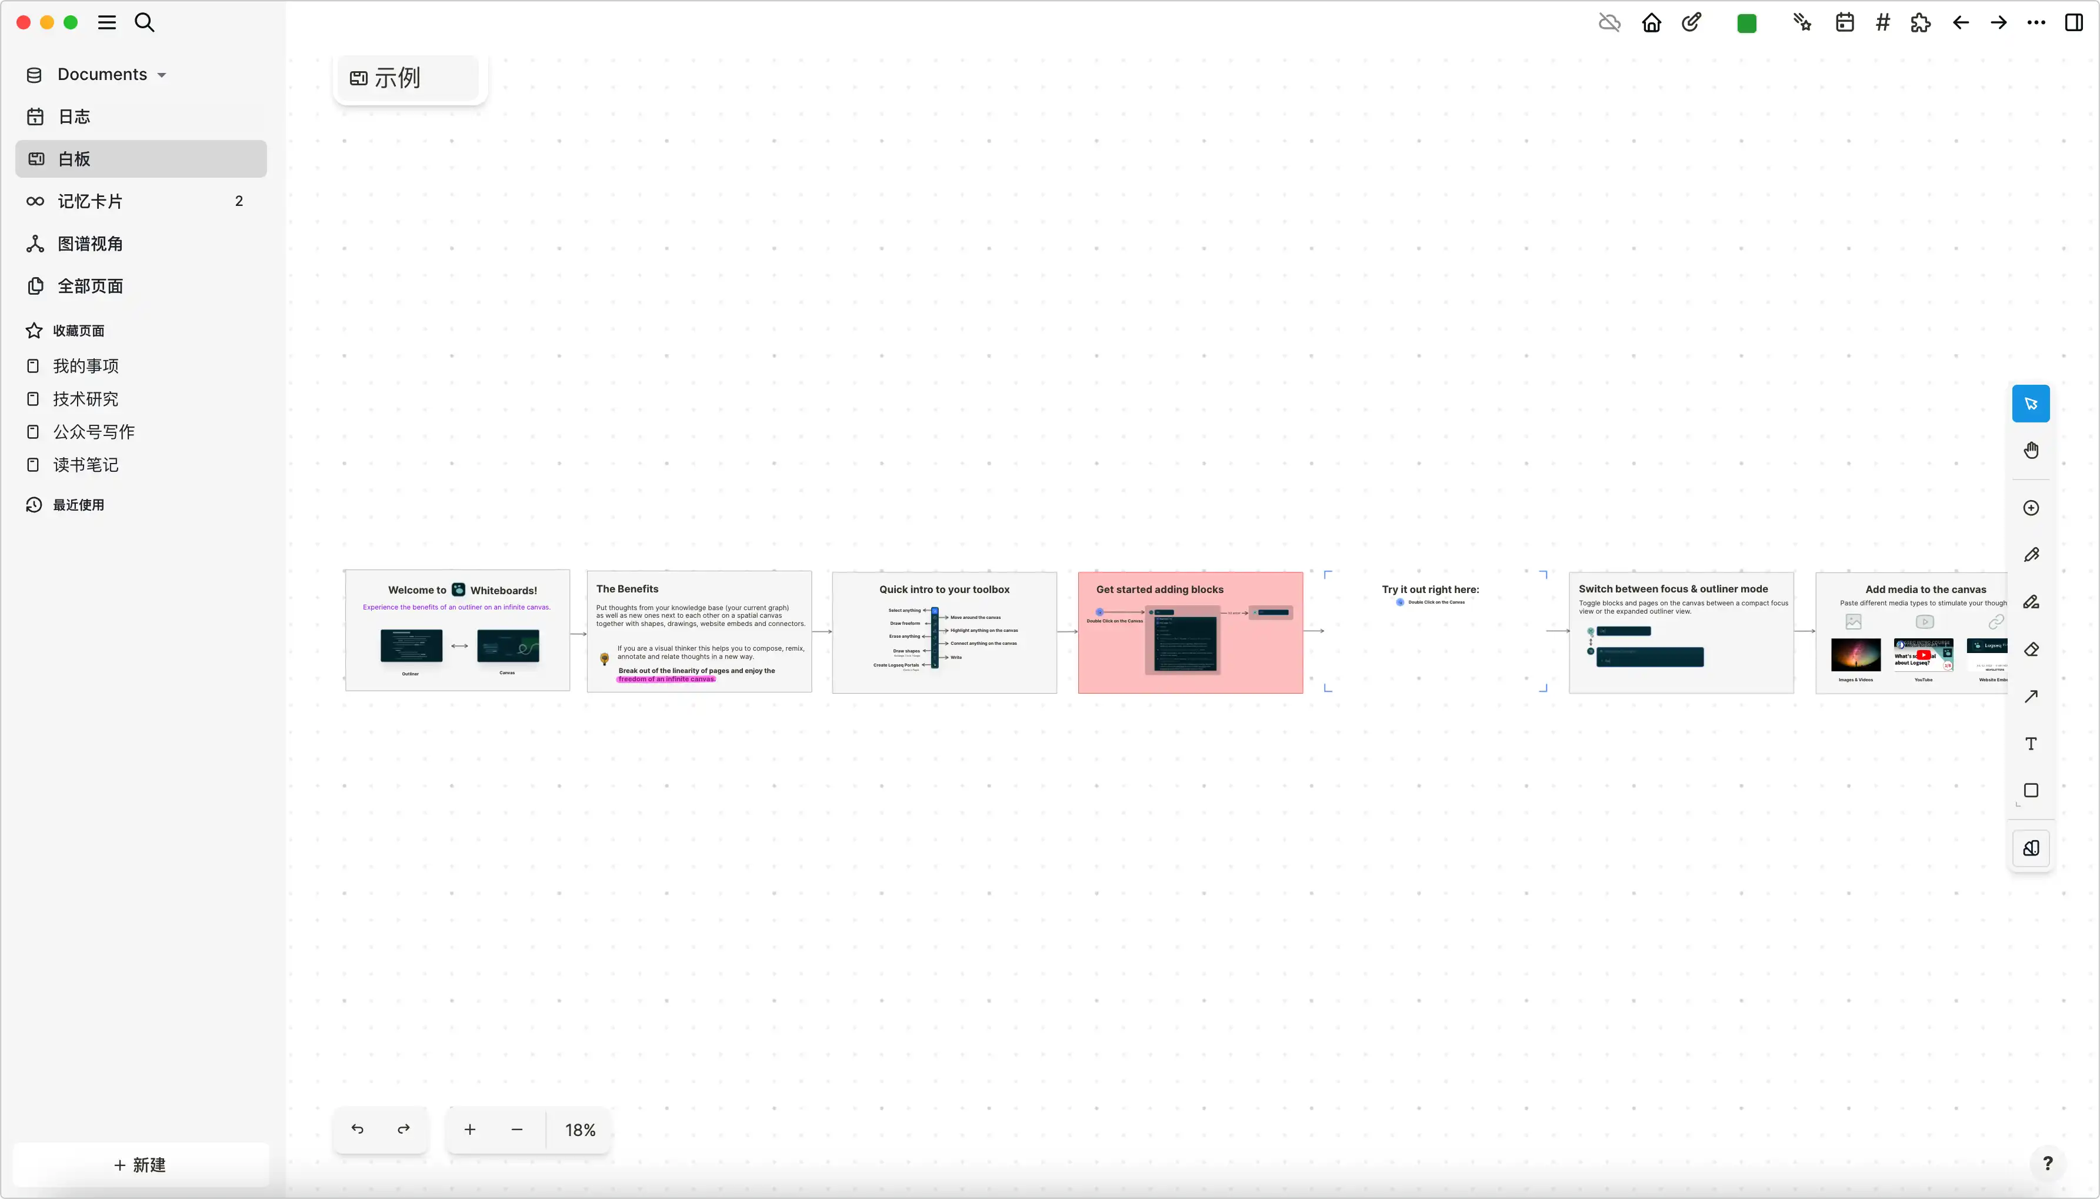The width and height of the screenshot is (2100, 1199).
Task: Open the three-dots more menu
Action: (2036, 22)
